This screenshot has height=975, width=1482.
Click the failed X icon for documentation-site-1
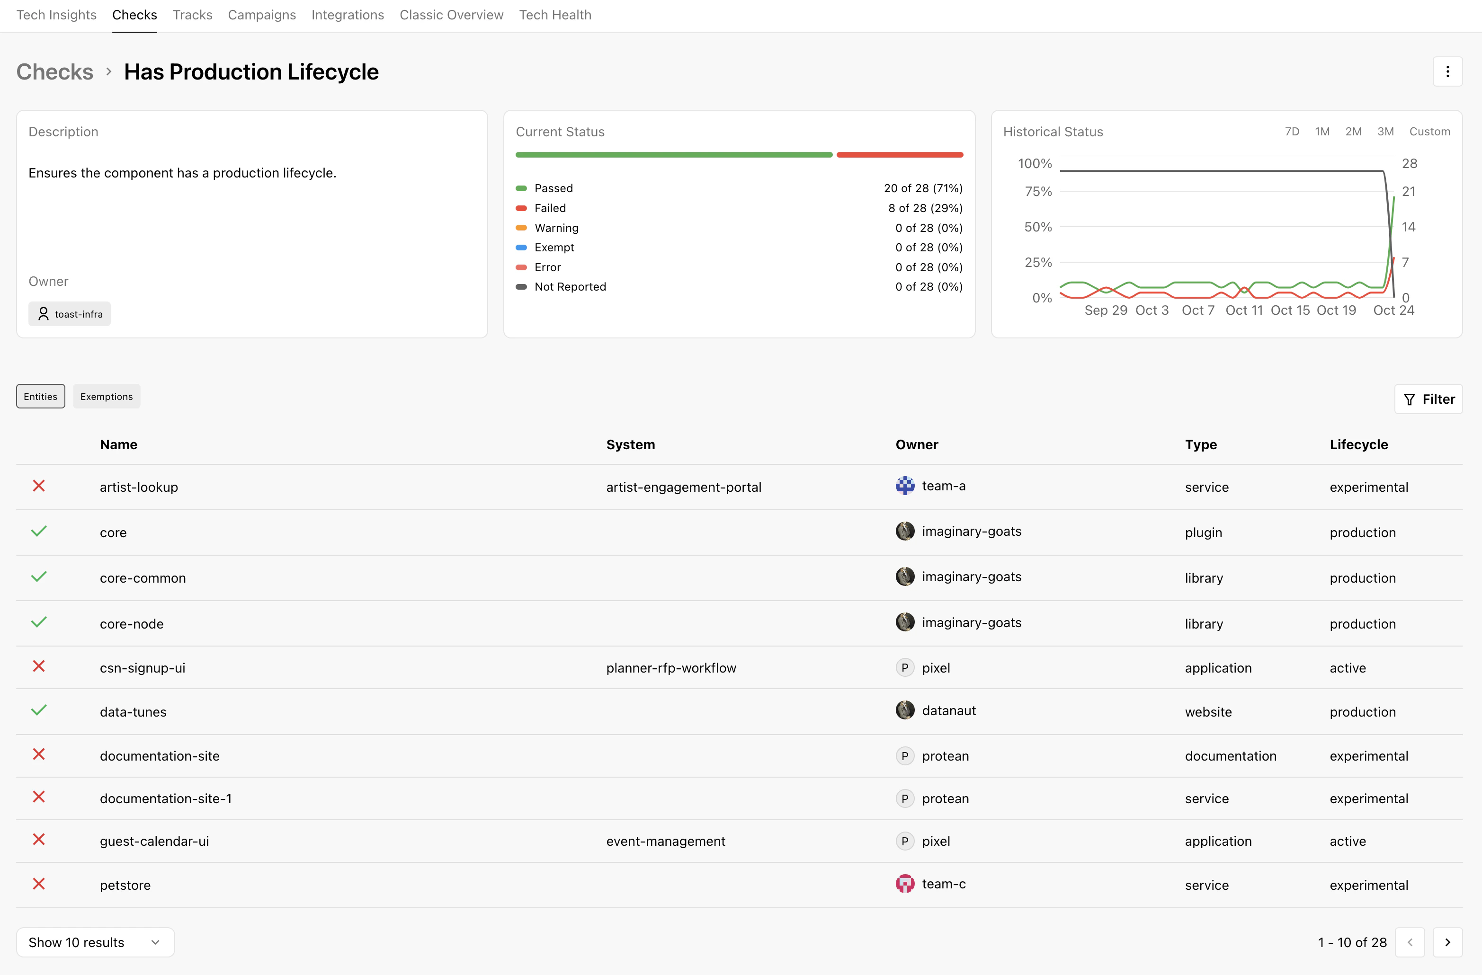pyautogui.click(x=39, y=797)
